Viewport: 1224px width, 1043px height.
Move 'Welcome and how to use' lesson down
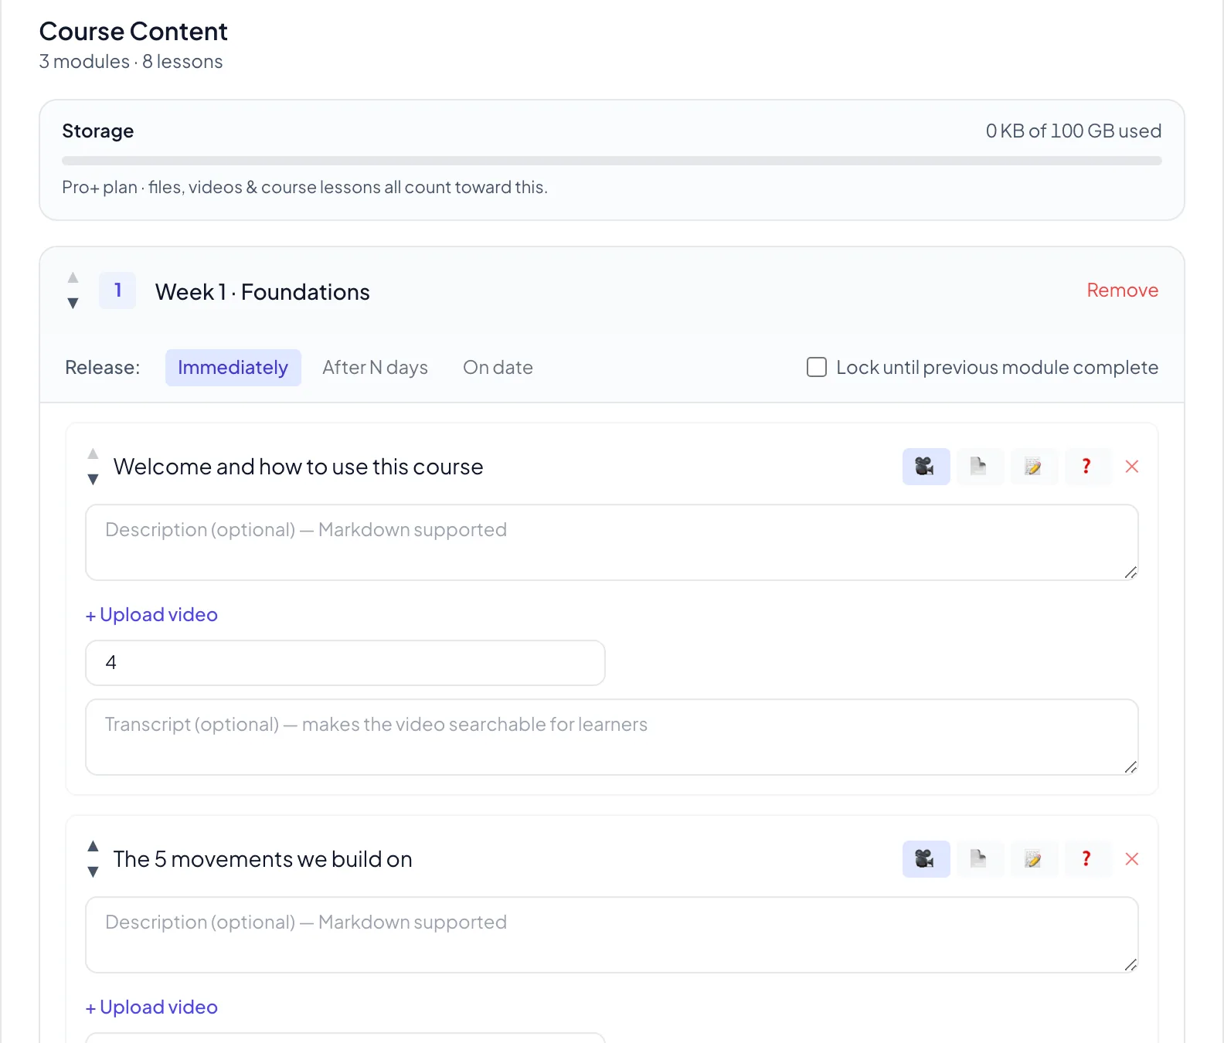(x=93, y=479)
